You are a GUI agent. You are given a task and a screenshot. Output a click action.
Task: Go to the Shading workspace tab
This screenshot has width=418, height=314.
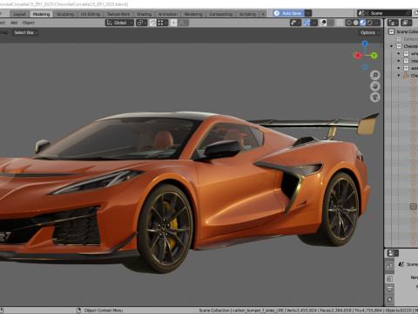pos(145,14)
